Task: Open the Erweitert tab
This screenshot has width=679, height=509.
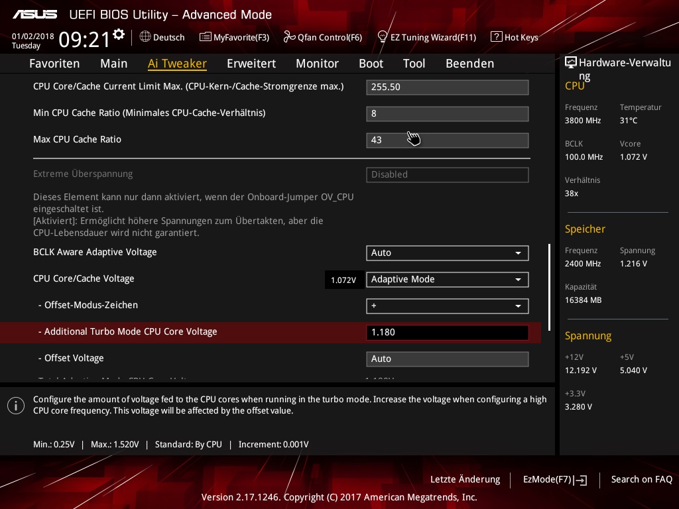Action: coord(251,64)
